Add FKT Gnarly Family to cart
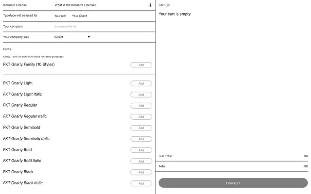Viewport: 311px width, 194px height. [141, 65]
